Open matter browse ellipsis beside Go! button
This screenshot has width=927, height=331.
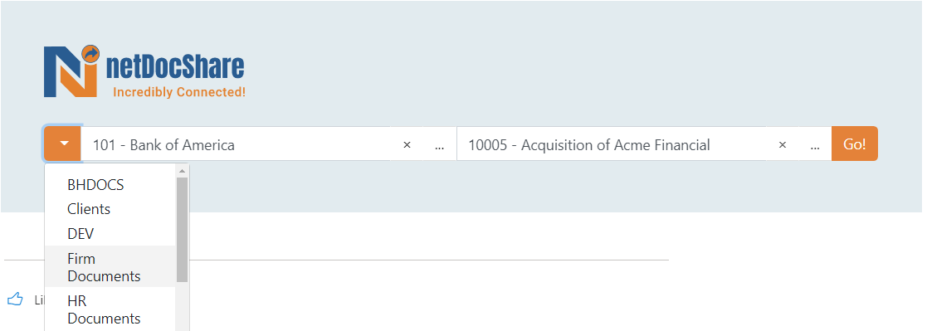[815, 145]
